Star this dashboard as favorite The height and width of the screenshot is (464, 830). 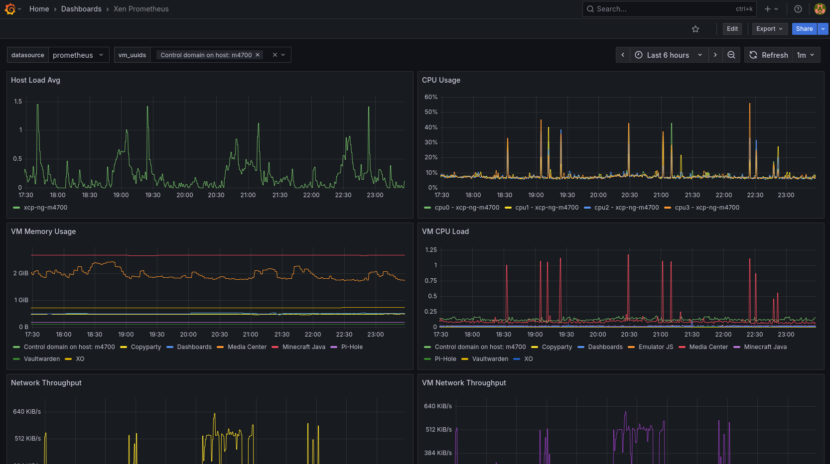(x=695, y=29)
